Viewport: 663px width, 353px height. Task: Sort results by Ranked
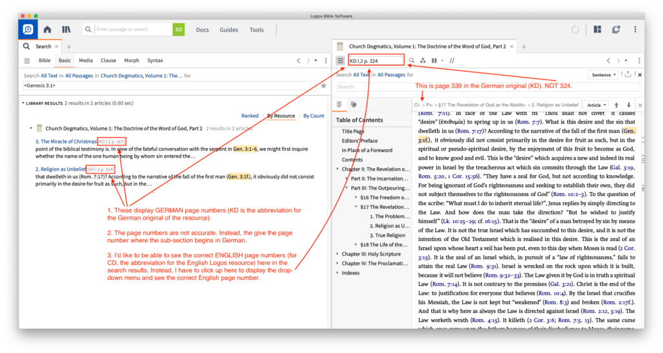250,116
